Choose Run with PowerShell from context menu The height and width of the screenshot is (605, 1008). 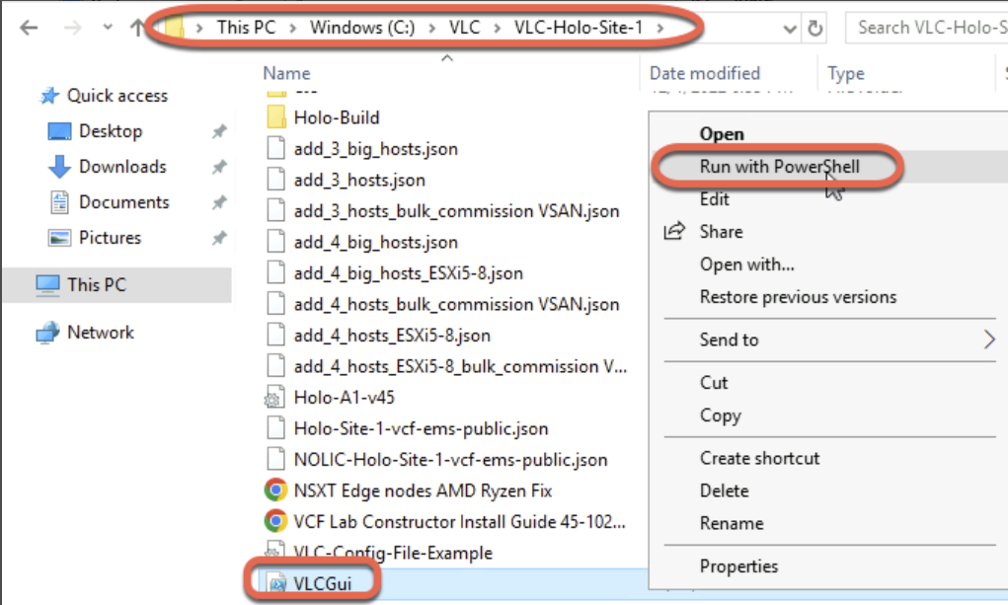click(x=779, y=167)
